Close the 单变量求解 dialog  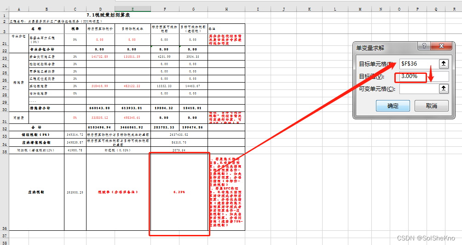click(x=441, y=46)
